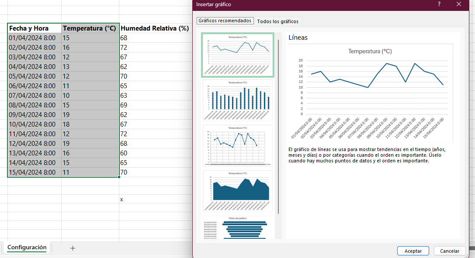475x258 pixels.
Task: Click the help question mark icon
Action: coord(439,4)
